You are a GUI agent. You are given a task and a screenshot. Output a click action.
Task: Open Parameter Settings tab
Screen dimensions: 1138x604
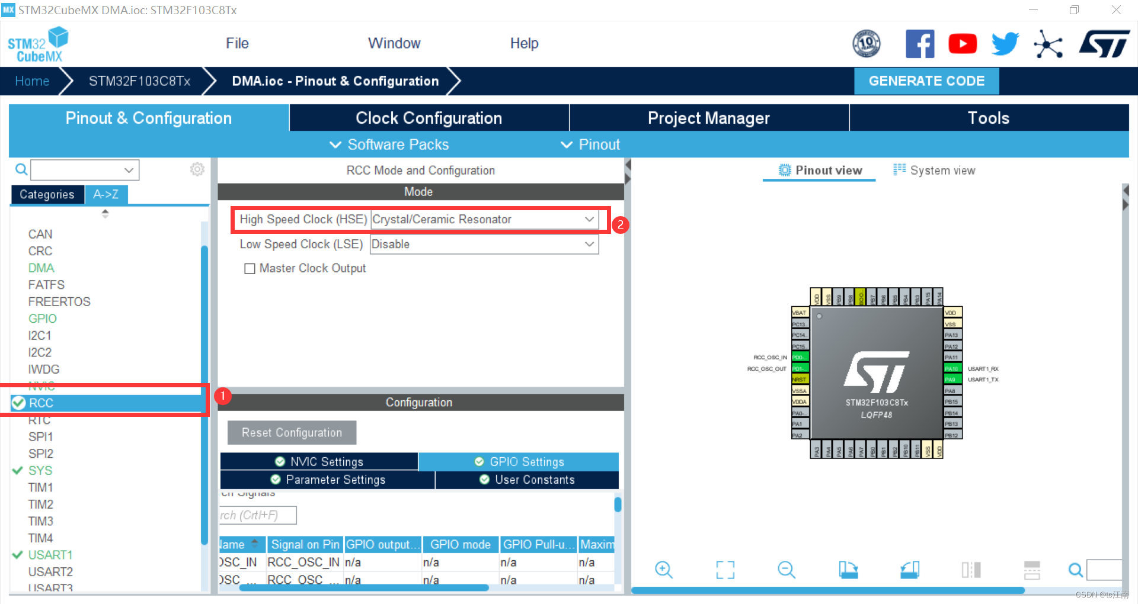[x=328, y=480]
